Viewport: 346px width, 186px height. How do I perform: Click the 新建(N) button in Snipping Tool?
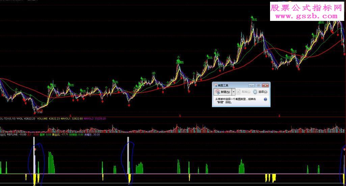click(222, 92)
